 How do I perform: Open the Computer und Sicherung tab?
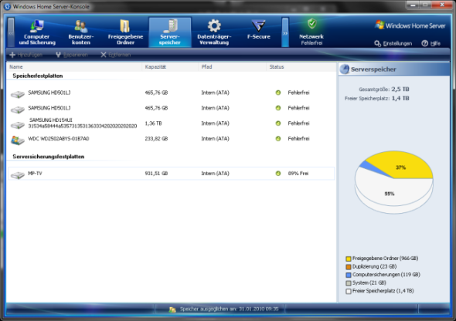pos(37,32)
